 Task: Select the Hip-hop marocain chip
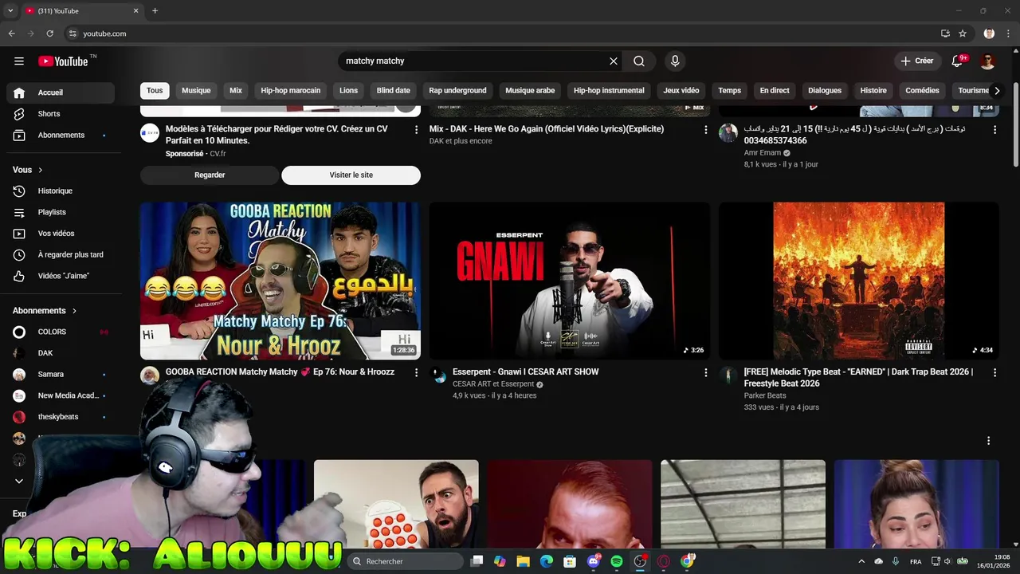point(291,91)
